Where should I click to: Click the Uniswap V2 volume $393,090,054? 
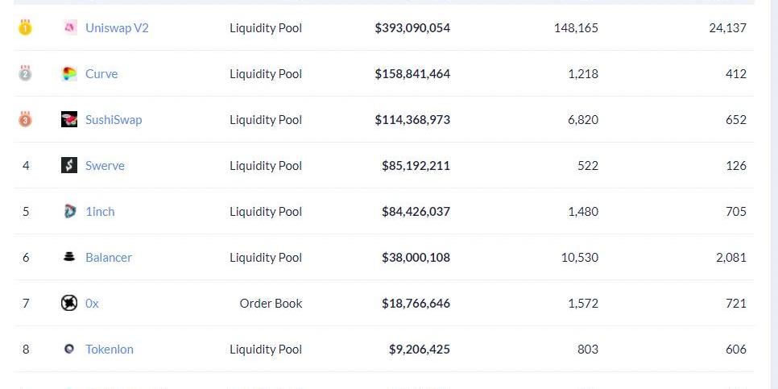coord(412,28)
